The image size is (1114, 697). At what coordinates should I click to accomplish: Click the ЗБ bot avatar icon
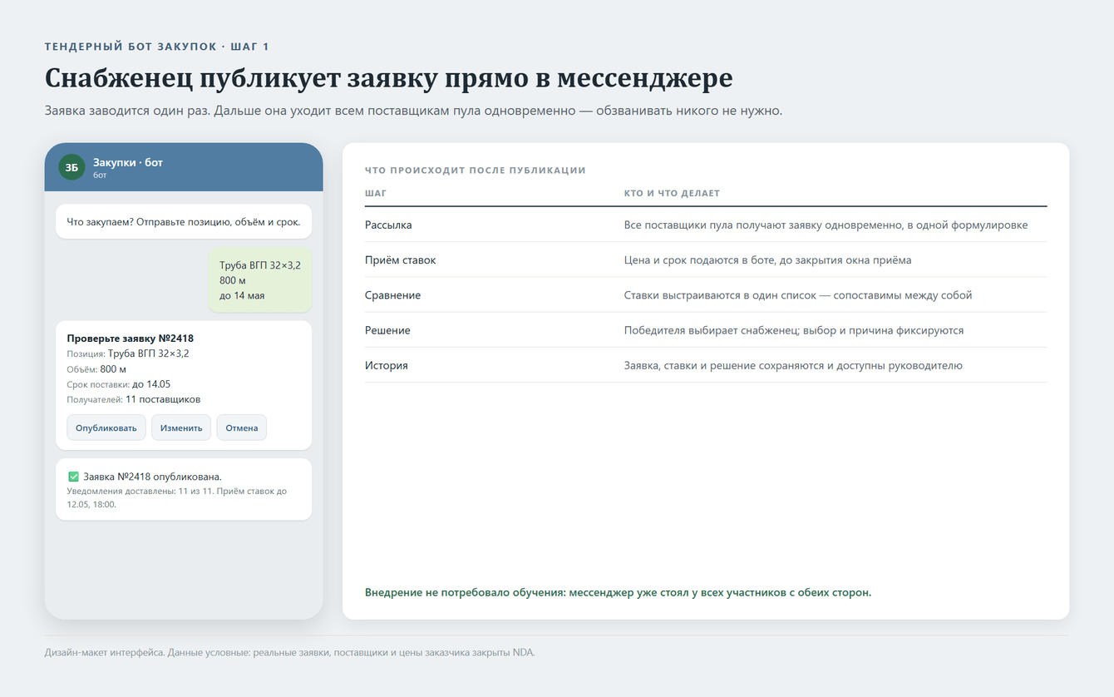(71, 167)
